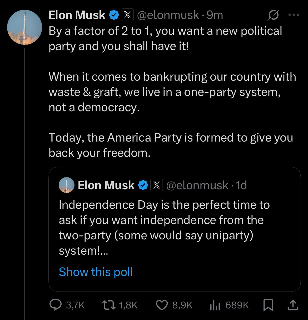Click X affiliate badge beside Elon Musk

[127, 15]
